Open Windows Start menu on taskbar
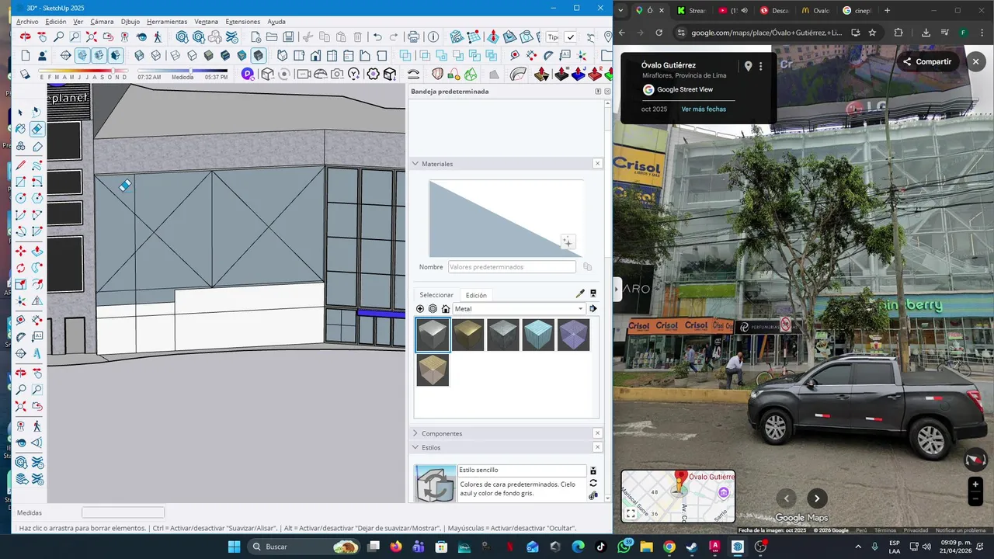Screen dimensions: 994x559 click(234, 547)
